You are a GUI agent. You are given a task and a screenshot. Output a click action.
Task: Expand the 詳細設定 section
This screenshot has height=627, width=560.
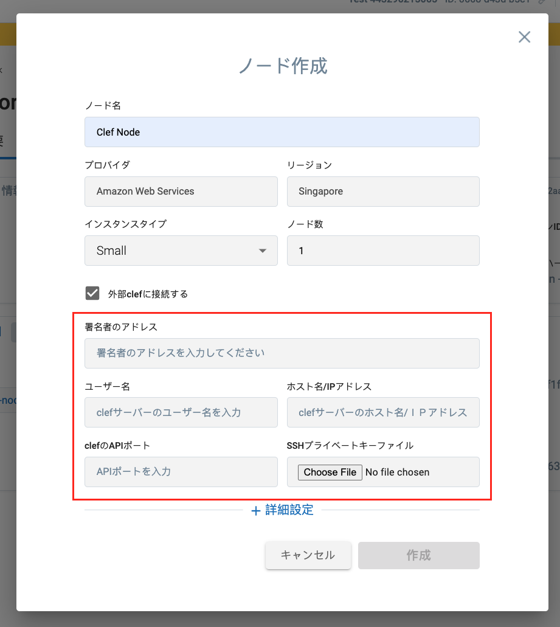282,510
